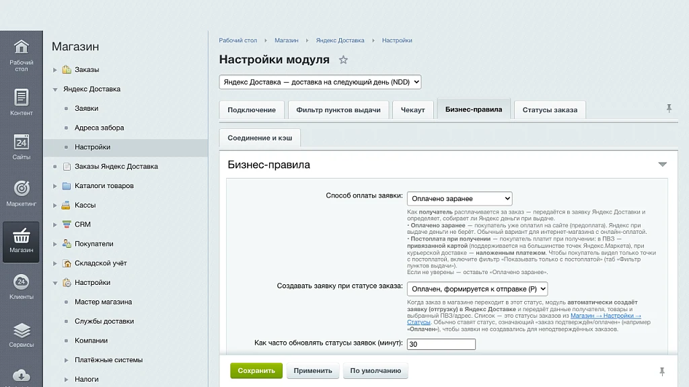Expand the Каталоги товаров tree node
This screenshot has height=387, width=689.
55,186
